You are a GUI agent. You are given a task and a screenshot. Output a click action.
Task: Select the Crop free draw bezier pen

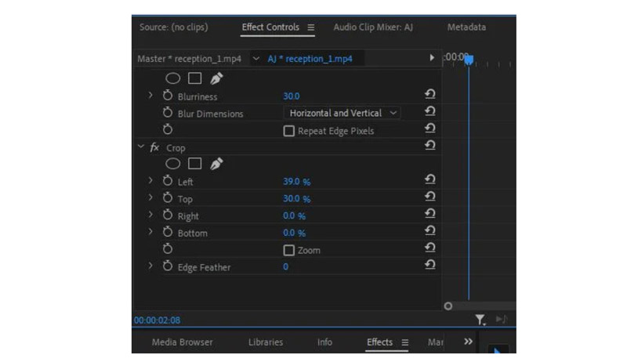217,164
